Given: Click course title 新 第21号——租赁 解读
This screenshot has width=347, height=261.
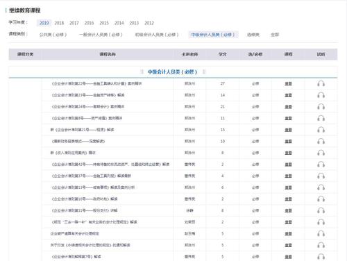Looking at the screenshot, I should tap(83, 130).
